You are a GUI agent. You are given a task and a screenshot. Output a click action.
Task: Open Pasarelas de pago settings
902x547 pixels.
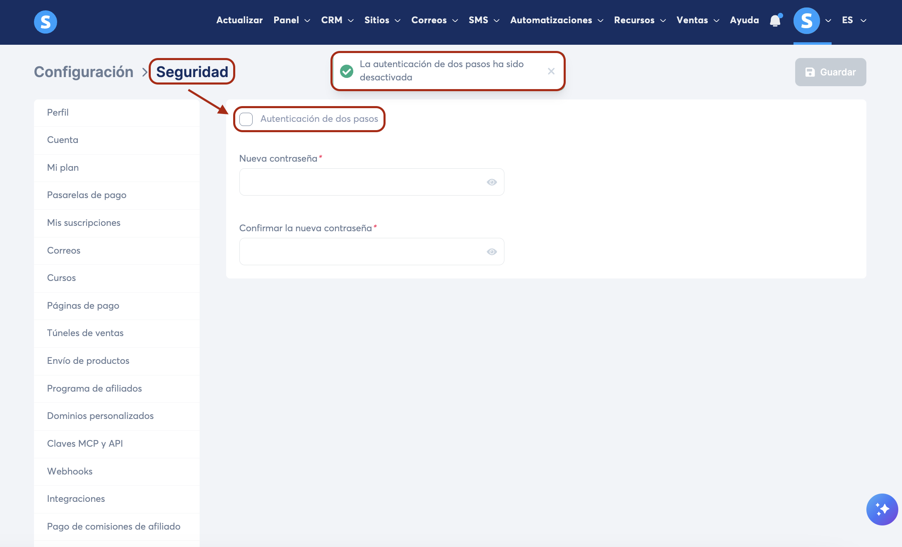(117, 195)
